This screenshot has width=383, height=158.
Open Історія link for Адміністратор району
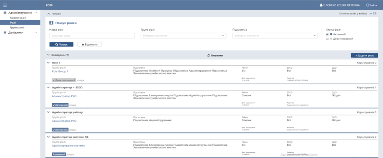click(x=73, y=130)
